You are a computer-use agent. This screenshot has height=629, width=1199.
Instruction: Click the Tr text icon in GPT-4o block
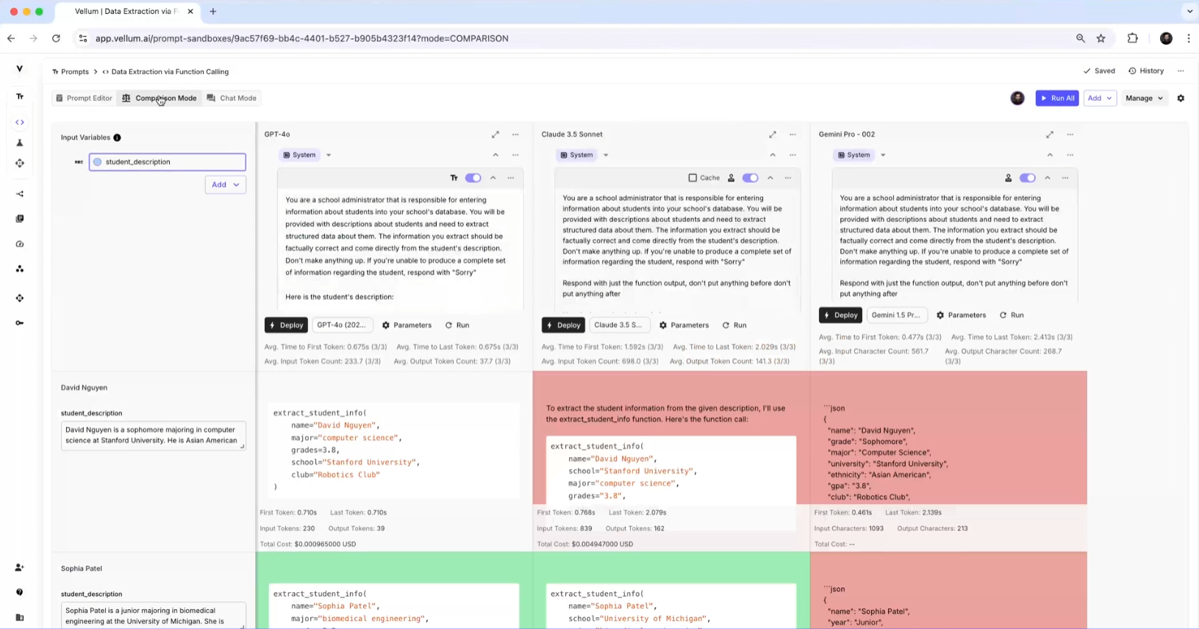(x=454, y=178)
